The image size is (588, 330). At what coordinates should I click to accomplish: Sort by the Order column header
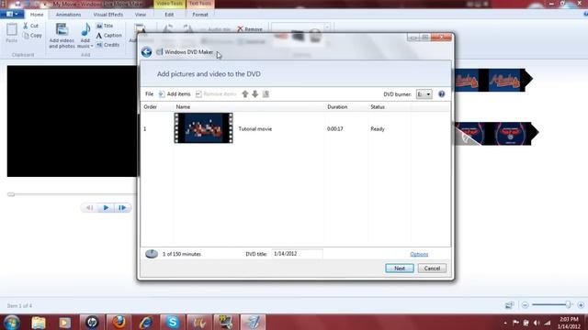151,107
